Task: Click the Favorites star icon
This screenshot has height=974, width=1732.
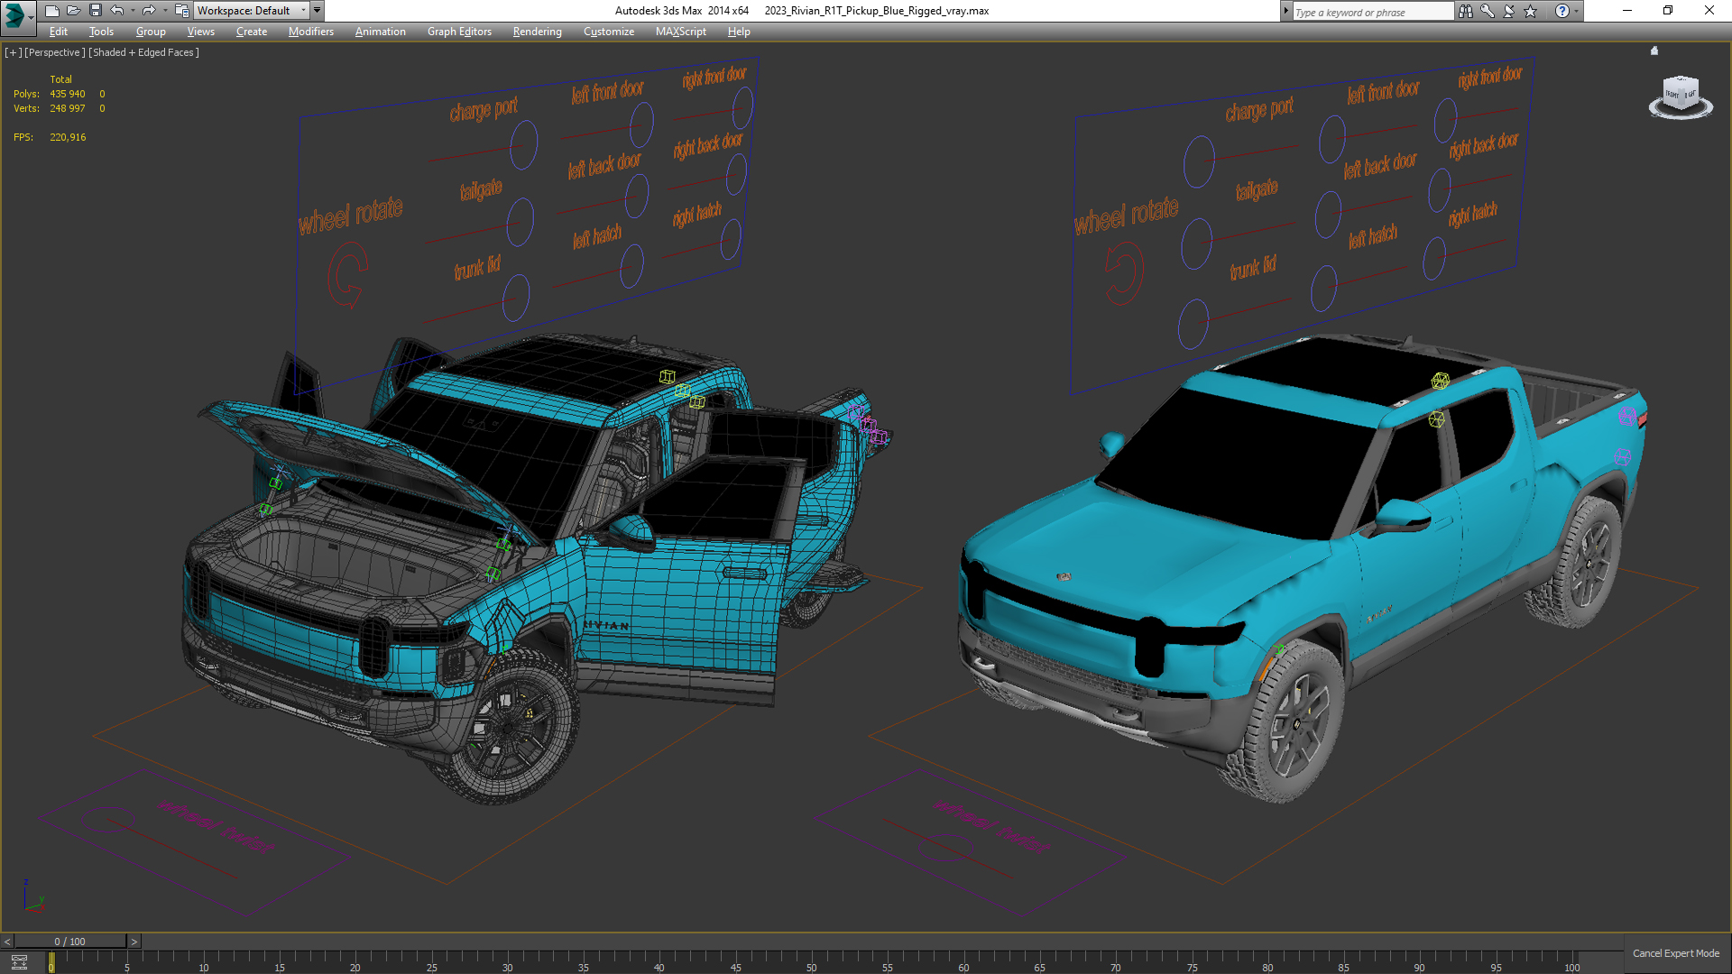Action: click(x=1531, y=11)
